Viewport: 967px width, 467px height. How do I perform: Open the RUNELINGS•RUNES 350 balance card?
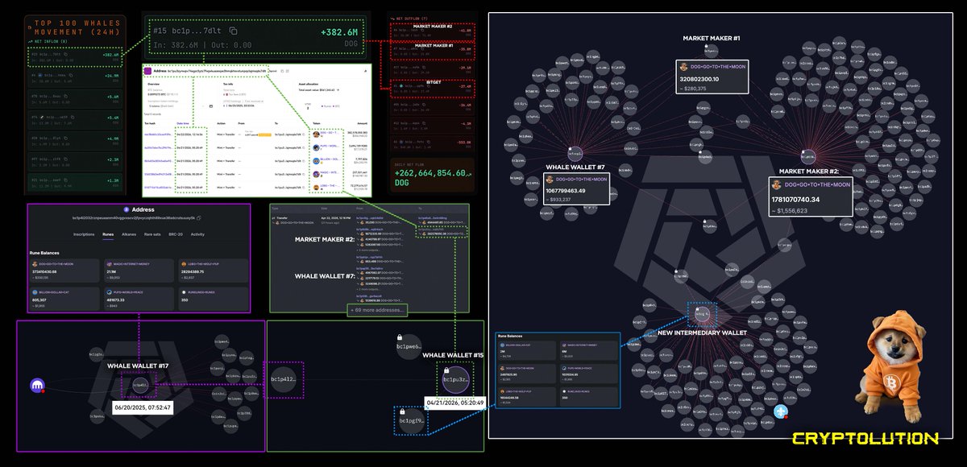[213, 299]
